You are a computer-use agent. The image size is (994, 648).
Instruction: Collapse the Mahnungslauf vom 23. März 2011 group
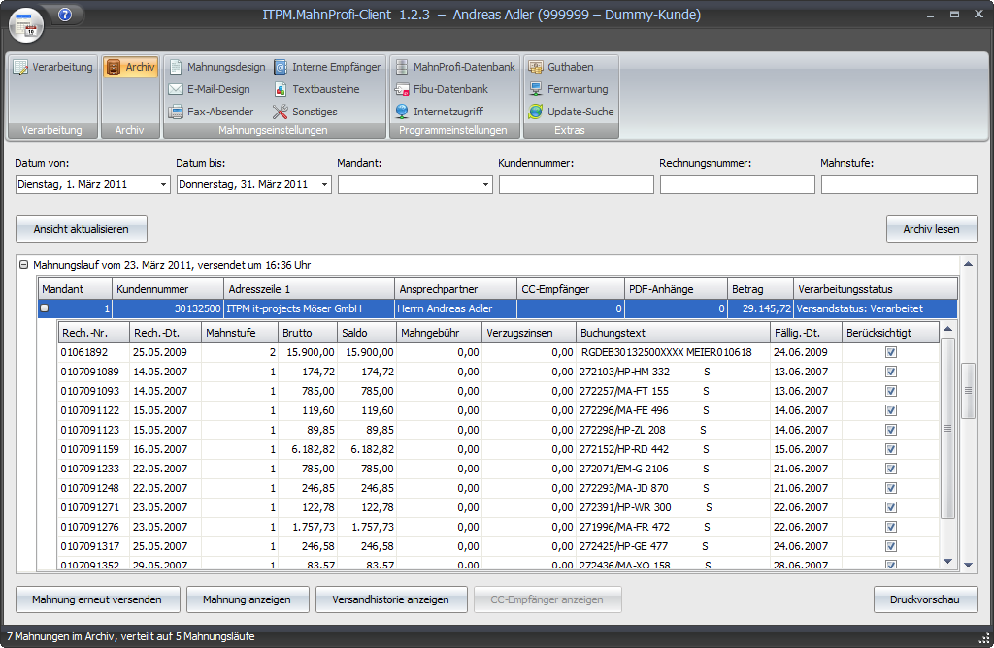24,265
